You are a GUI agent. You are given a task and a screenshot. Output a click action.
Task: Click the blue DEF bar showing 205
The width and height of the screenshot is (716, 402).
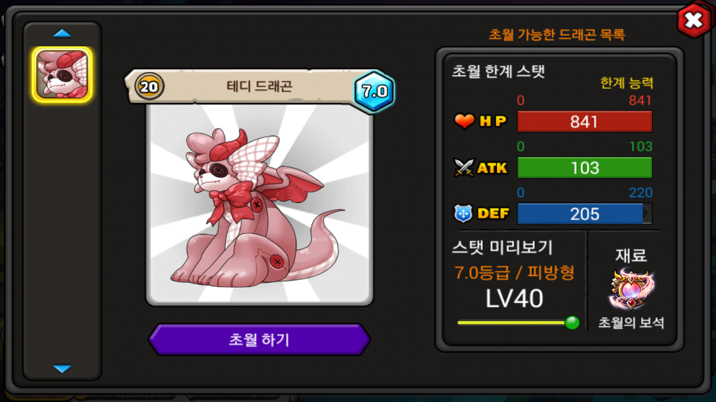point(585,214)
